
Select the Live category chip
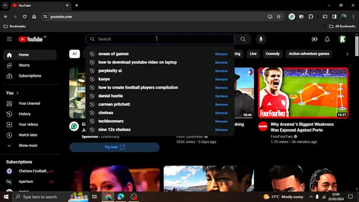tap(253, 54)
